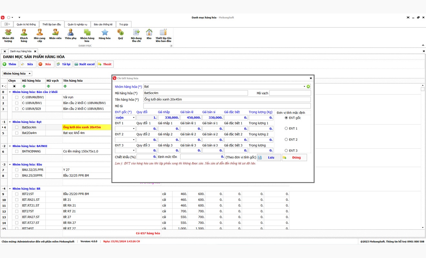This screenshot has width=426, height=258.
Task: Select the ĐVT gốc radio button
Action: click(286, 118)
